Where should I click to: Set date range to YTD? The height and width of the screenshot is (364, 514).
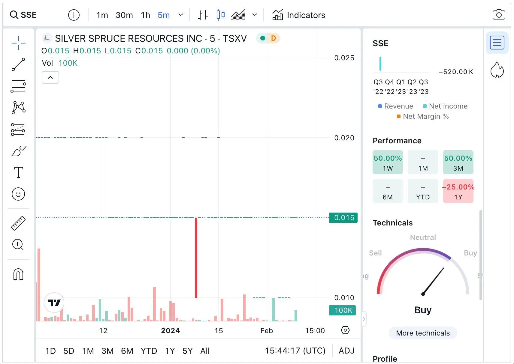point(149,351)
